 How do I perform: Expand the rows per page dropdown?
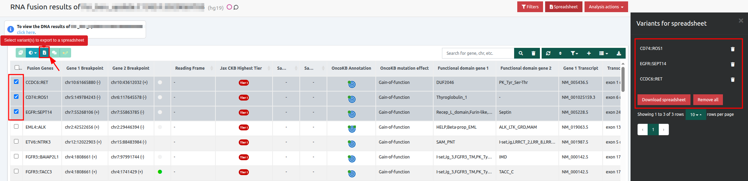(x=695, y=115)
